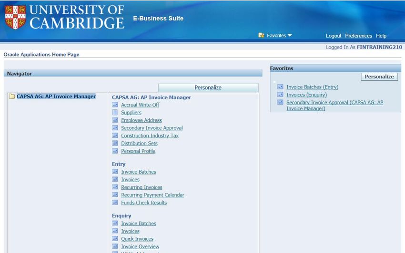Open Preferences from the header
The image size is (405, 253).
click(x=358, y=36)
